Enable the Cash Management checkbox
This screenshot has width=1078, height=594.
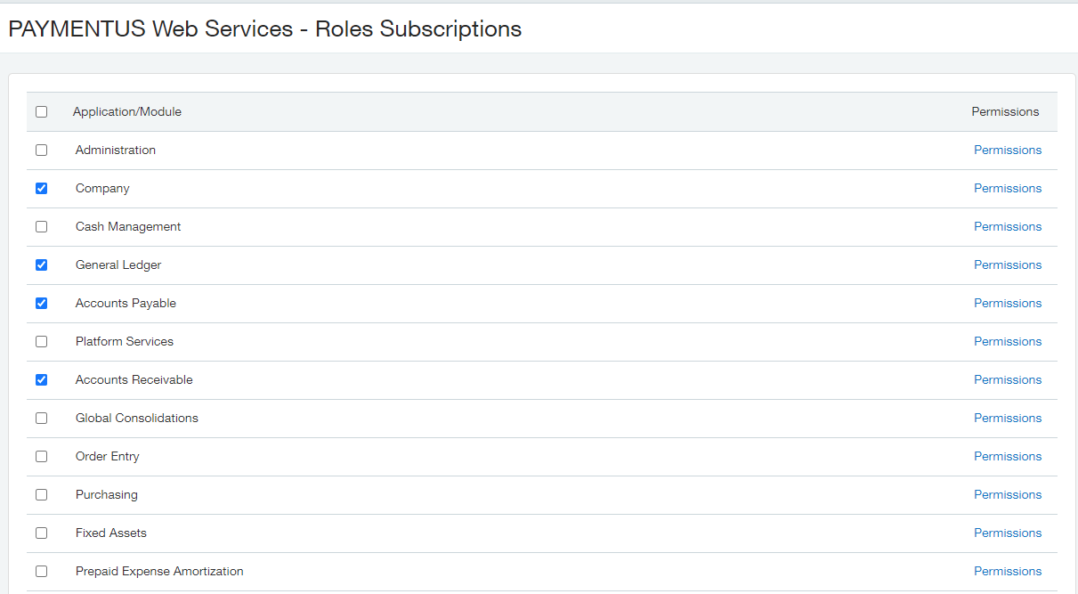click(x=41, y=227)
